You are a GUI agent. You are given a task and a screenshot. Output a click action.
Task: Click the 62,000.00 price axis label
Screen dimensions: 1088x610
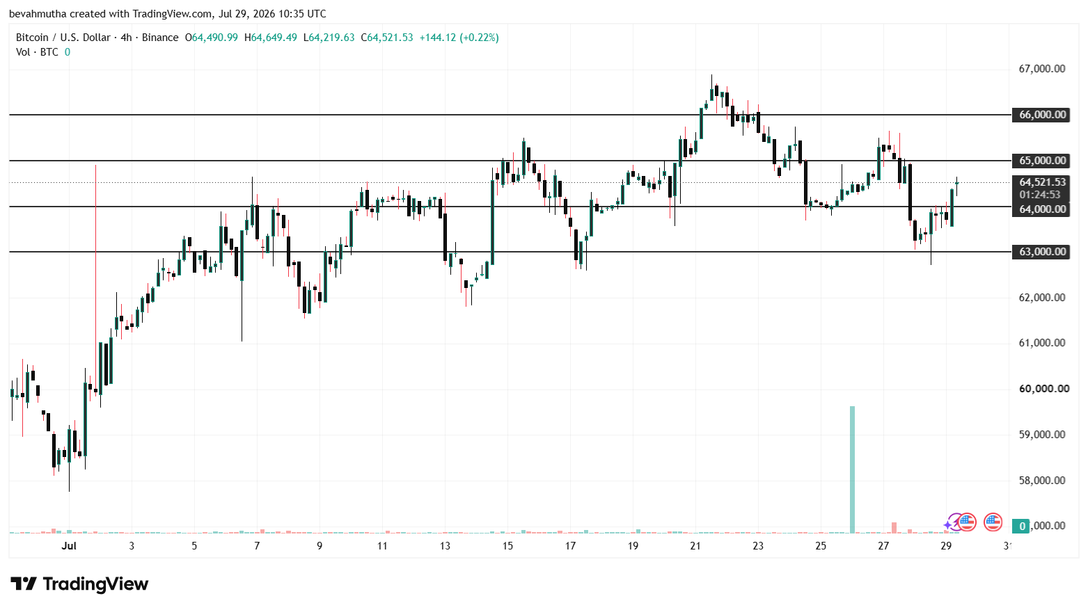(x=1042, y=298)
